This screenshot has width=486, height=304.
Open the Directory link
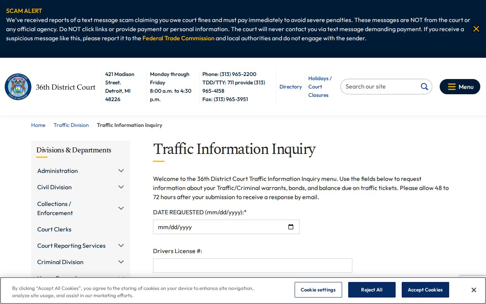(290, 87)
